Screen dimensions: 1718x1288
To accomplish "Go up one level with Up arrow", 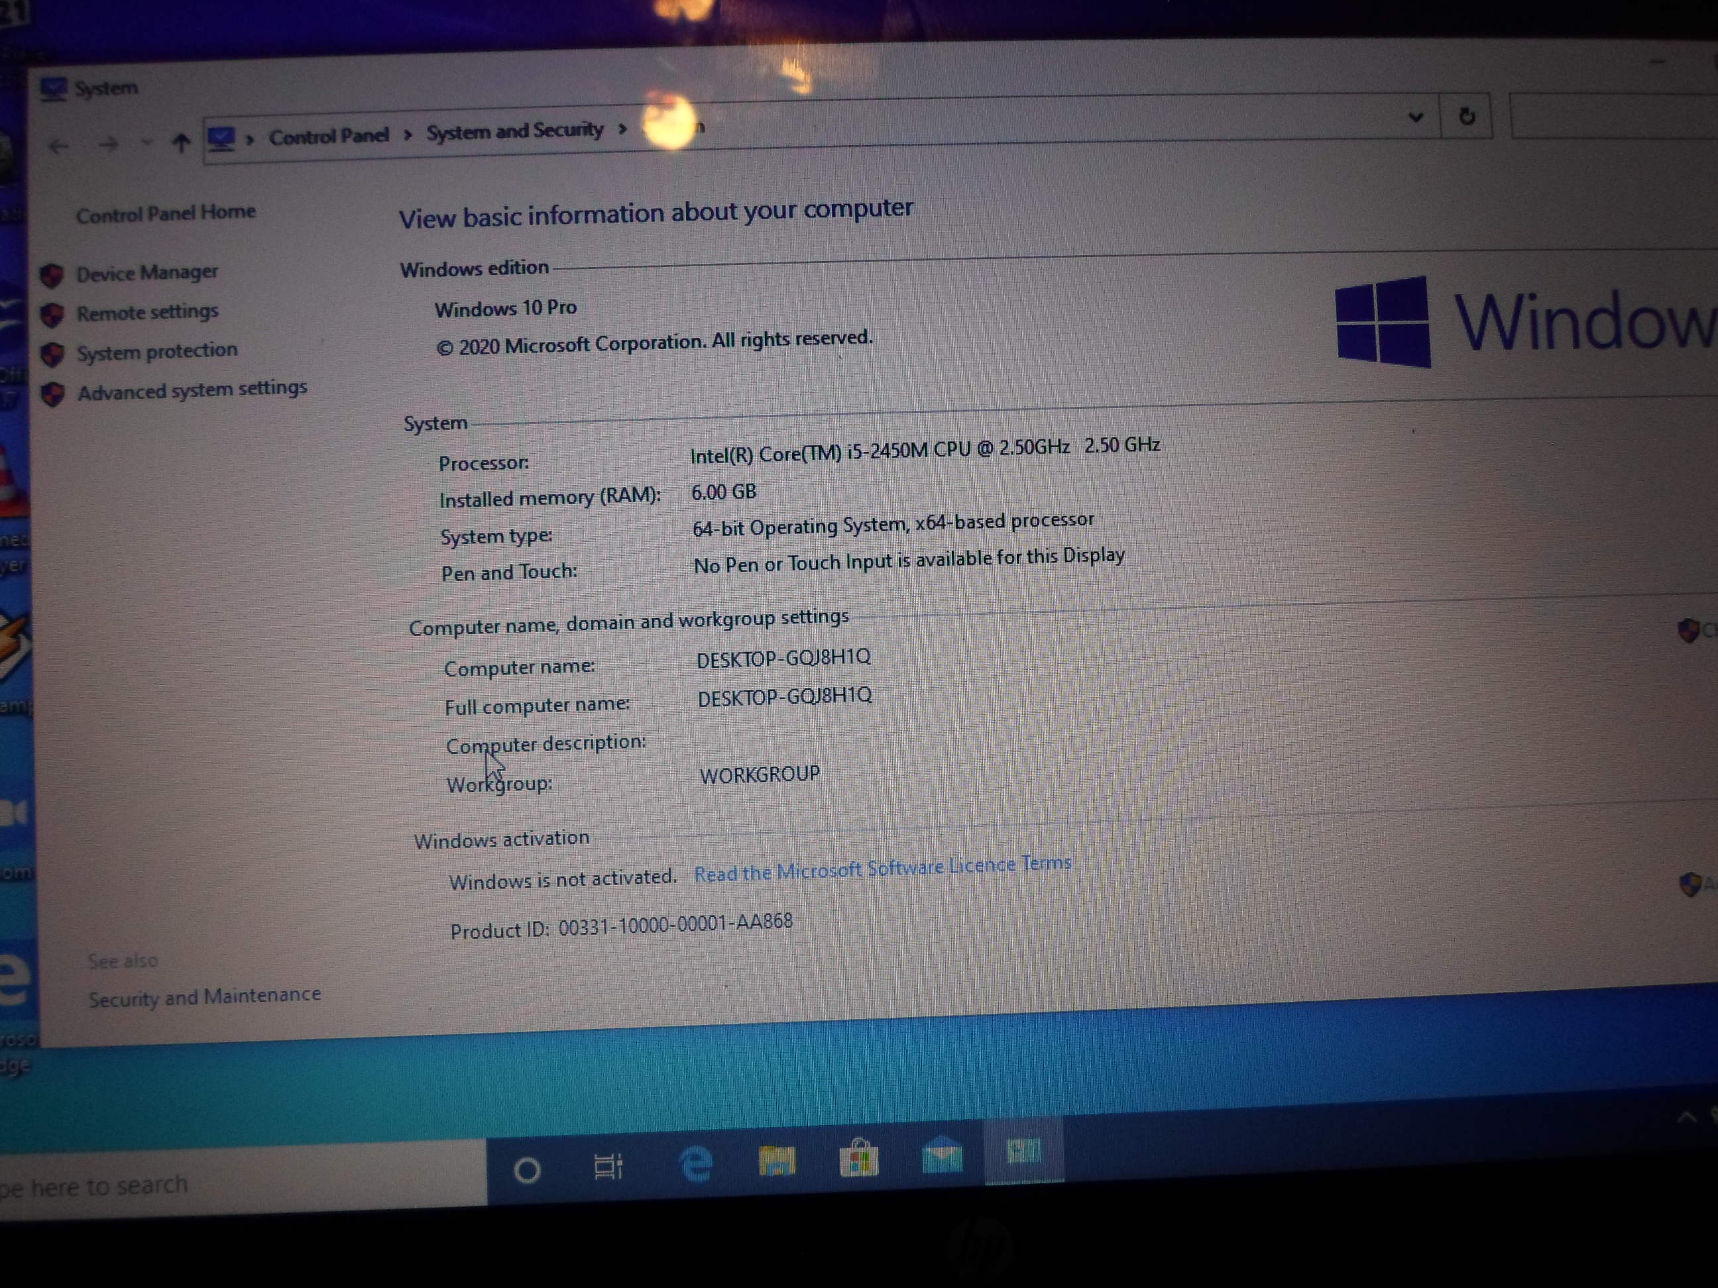I will [181, 143].
